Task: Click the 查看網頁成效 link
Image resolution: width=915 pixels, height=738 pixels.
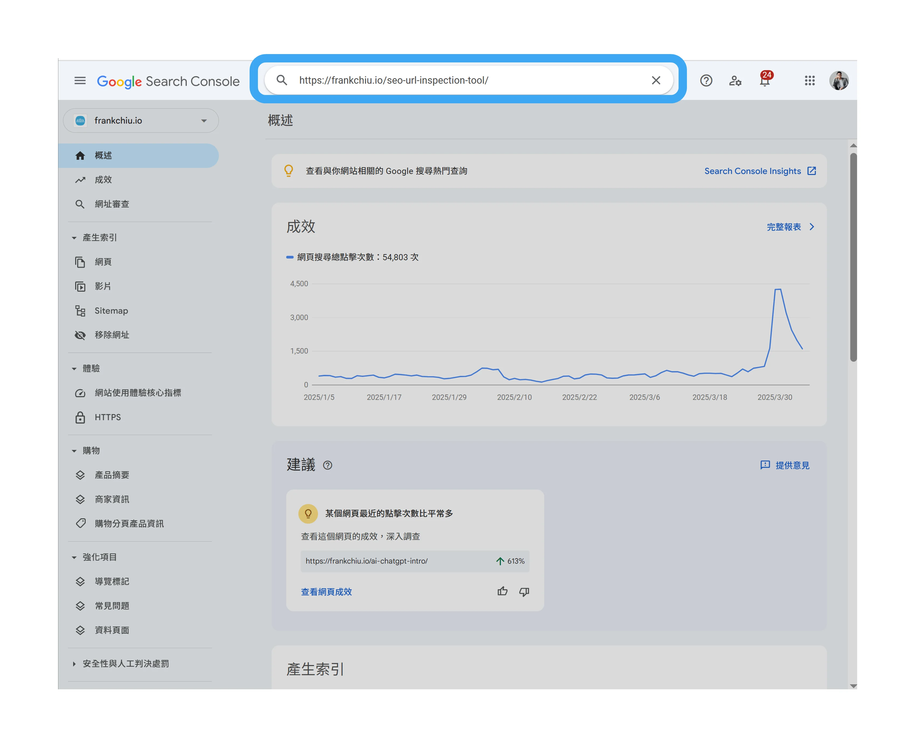Action: point(326,592)
